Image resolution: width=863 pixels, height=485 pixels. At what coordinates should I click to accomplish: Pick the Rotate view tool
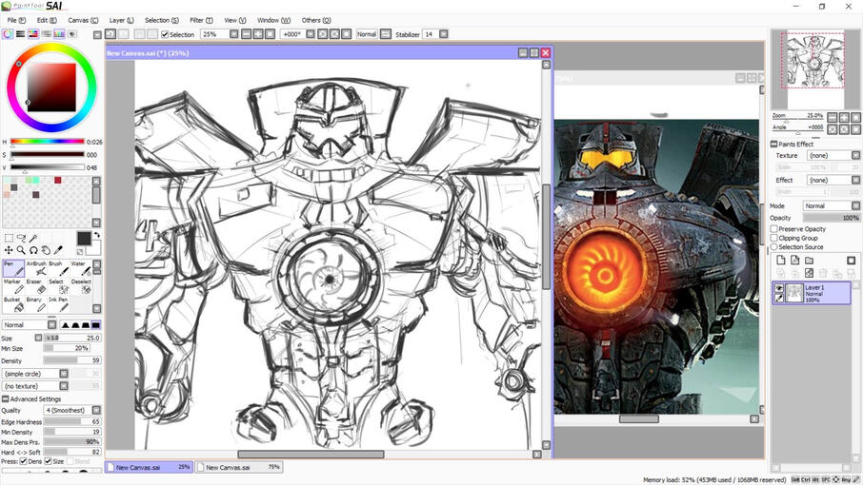coord(33,250)
